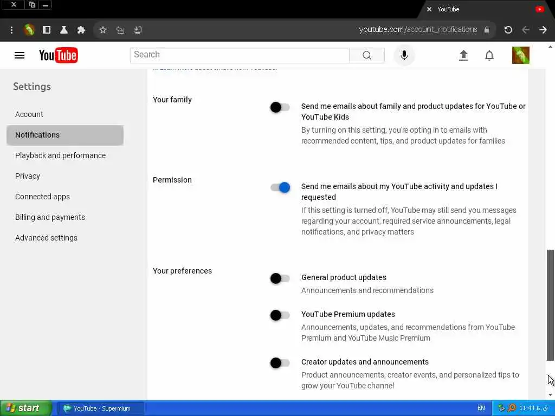Screen dimensions: 555x416
Task: Click the scrollbar down arrow
Action: [550, 394]
